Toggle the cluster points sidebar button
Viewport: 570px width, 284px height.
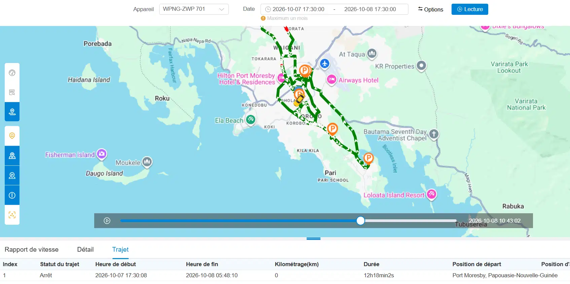tap(12, 215)
